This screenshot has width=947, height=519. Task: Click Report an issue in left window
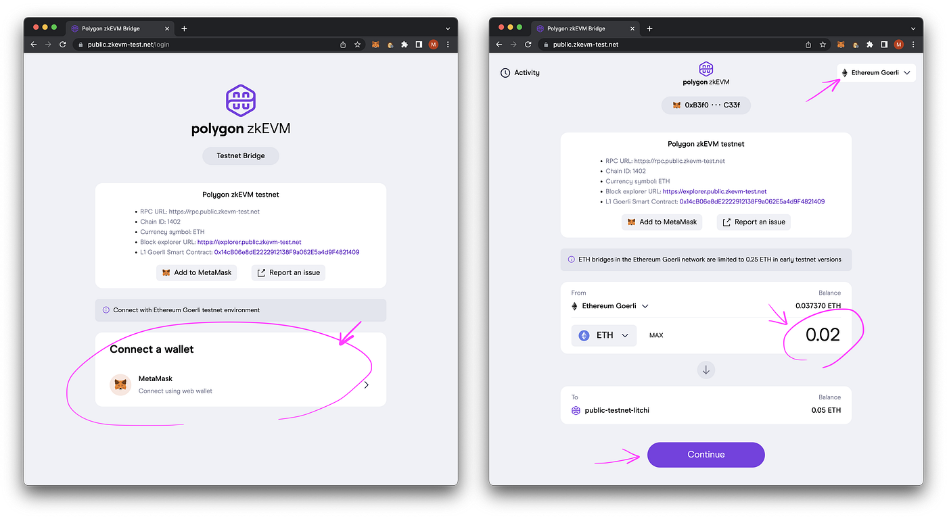click(288, 272)
